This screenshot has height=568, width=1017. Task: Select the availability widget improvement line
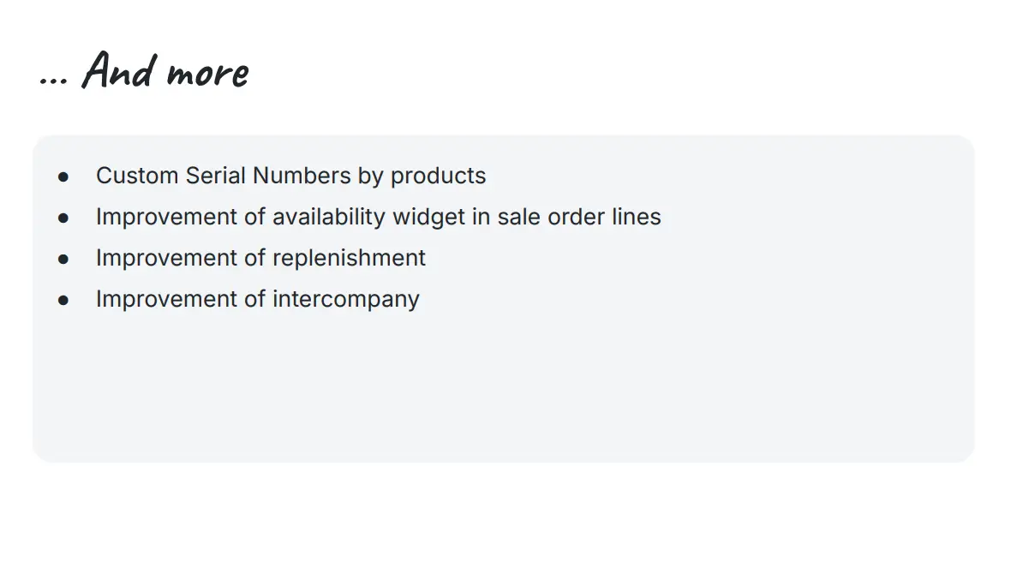378,217
